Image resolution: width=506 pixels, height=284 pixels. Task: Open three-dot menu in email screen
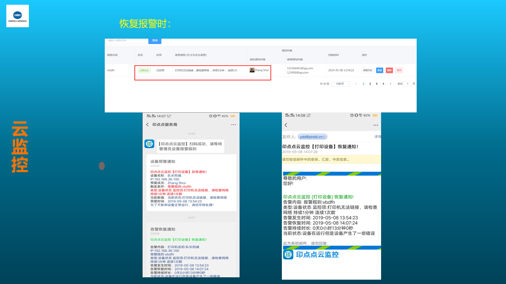point(376,125)
